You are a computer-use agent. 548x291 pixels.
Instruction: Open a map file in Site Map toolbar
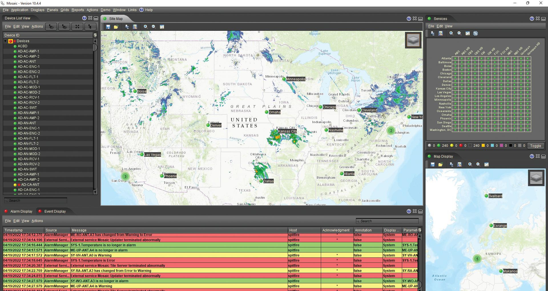[x=116, y=27]
